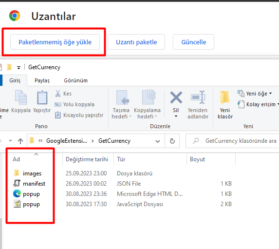
Task: Click Microsoft Edge HTML D... type cell
Action: (x=149, y=194)
